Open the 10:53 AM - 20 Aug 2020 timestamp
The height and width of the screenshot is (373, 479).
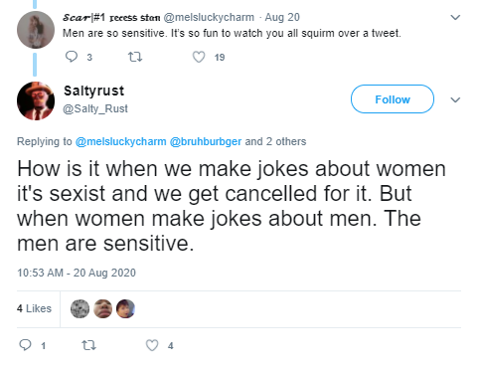click(x=77, y=273)
